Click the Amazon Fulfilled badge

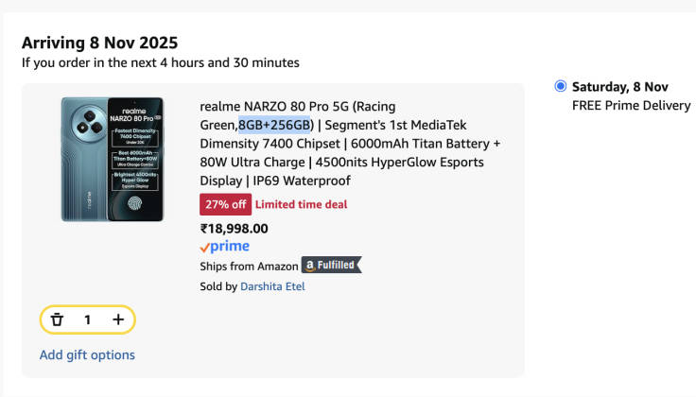[331, 266]
